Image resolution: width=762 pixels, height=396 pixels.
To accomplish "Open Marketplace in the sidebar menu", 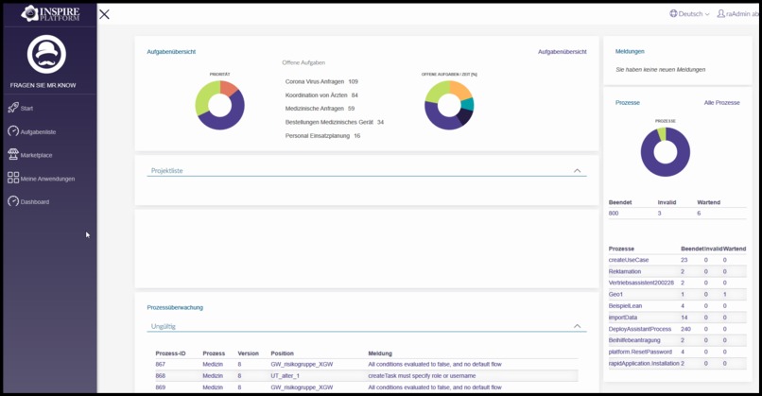I will tap(36, 155).
